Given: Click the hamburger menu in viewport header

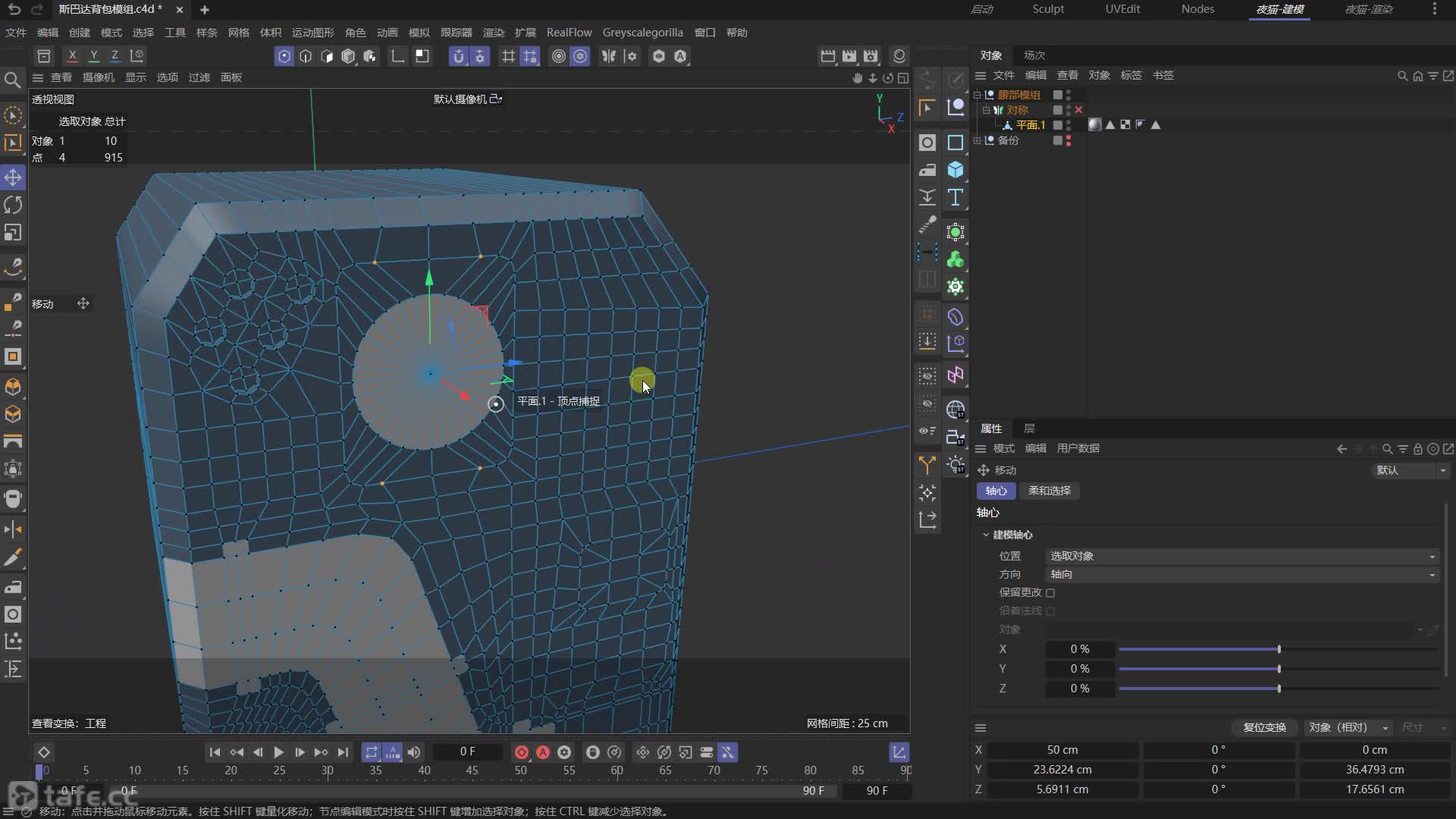Looking at the screenshot, I should [38, 77].
